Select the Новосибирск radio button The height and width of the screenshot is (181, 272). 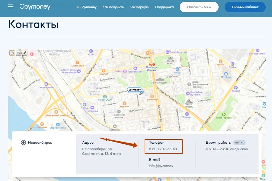[x=24, y=143]
